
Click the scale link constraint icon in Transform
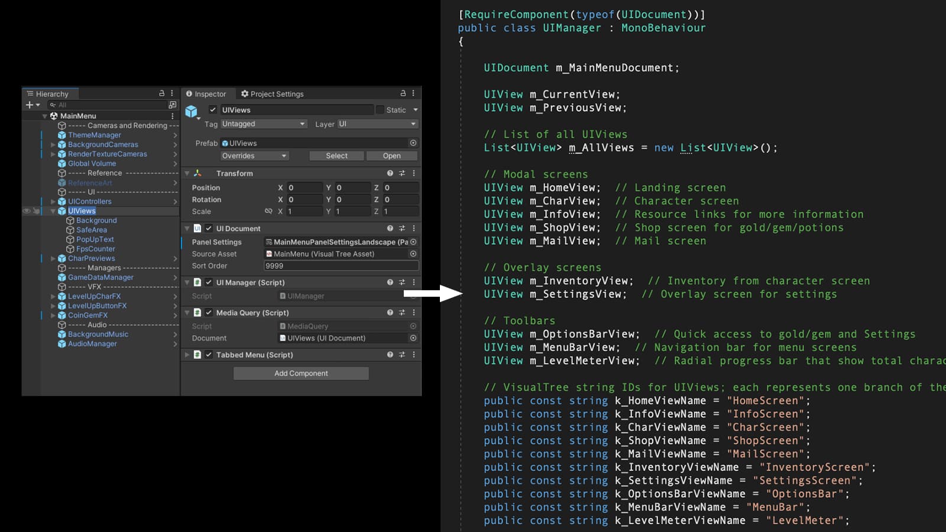click(x=270, y=211)
